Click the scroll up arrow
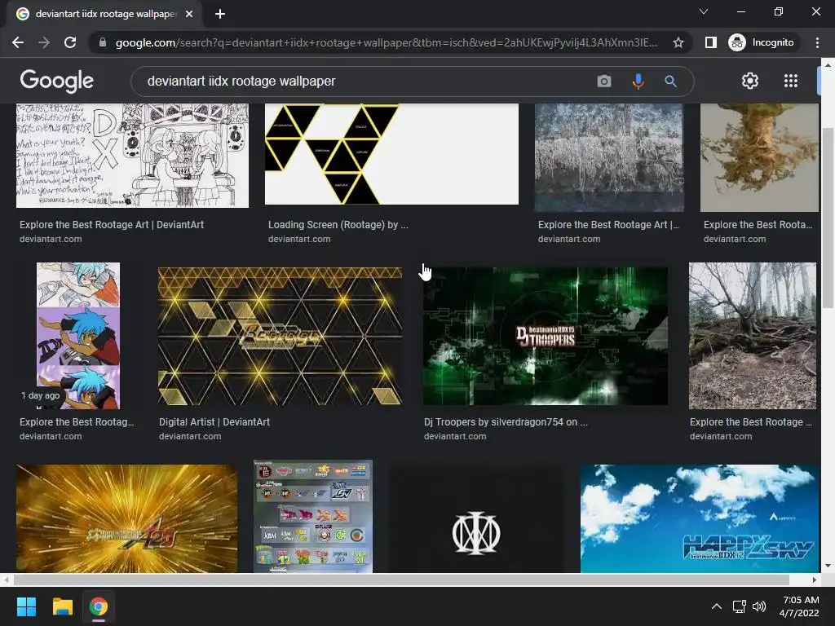The width and height of the screenshot is (835, 626). point(828,65)
